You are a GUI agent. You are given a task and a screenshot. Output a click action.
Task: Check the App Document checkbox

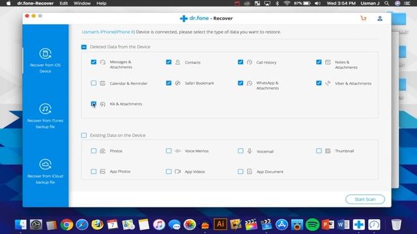(240, 172)
